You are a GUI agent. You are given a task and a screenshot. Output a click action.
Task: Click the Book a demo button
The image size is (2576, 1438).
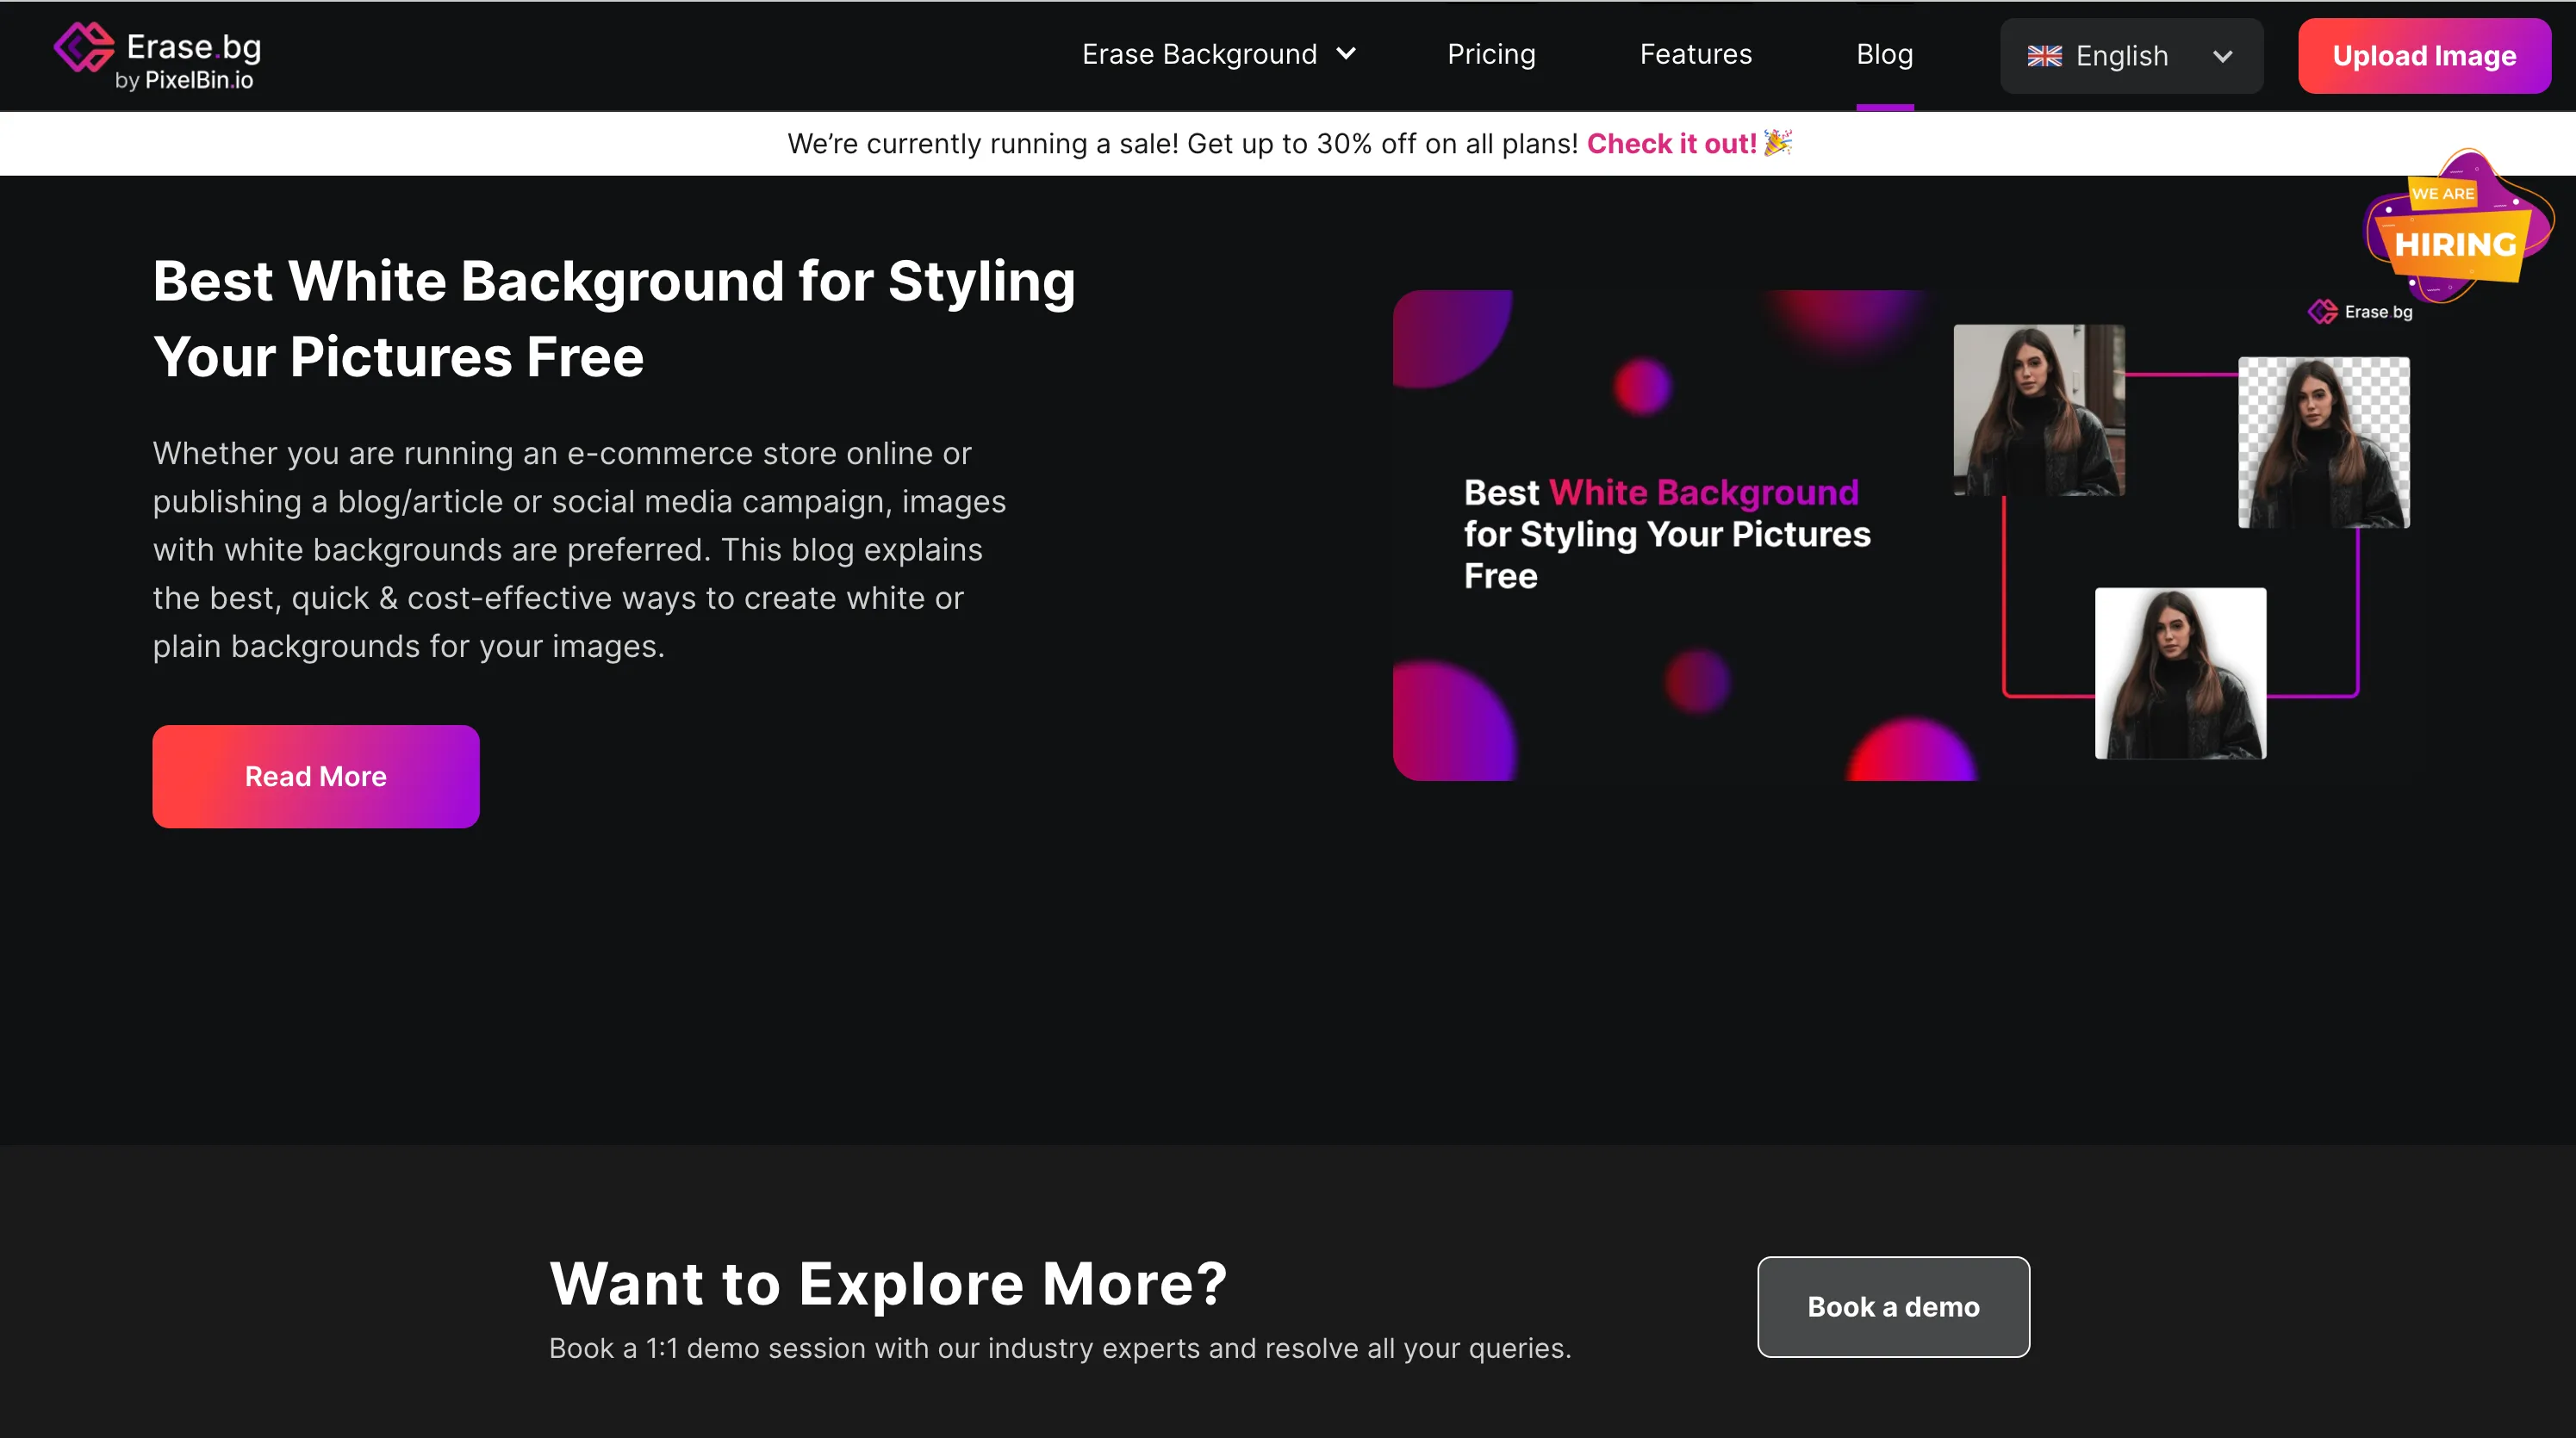1893,1306
